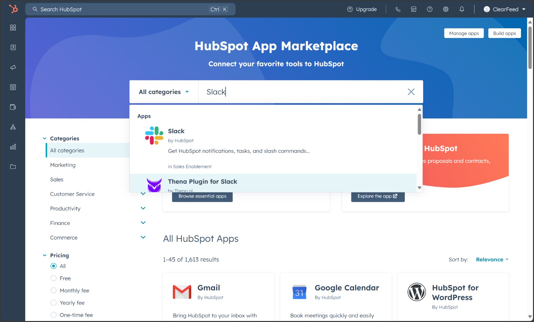This screenshot has height=322, width=534.
Task: Select the Monthly fee radio button
Action: click(53, 291)
